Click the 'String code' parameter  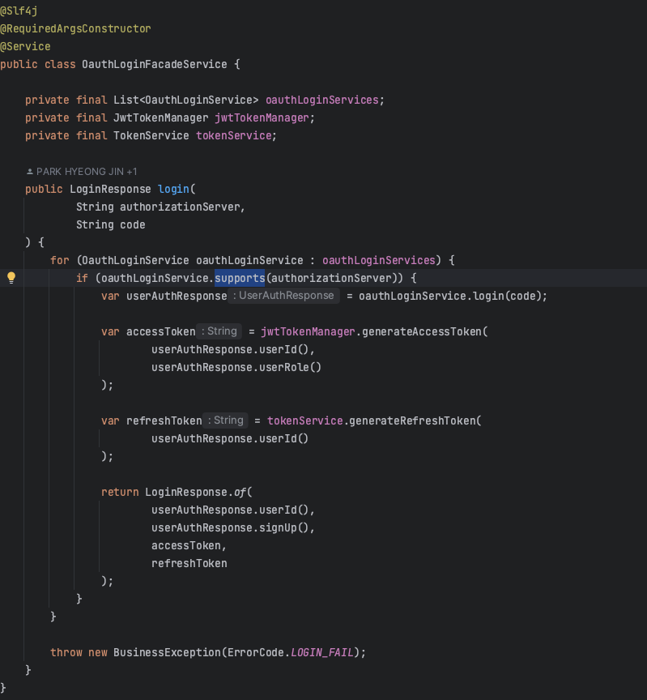pos(111,225)
